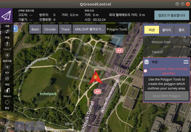Switch to the 랠리 rally tab
The height and width of the screenshot is (132, 191).
[181, 30]
